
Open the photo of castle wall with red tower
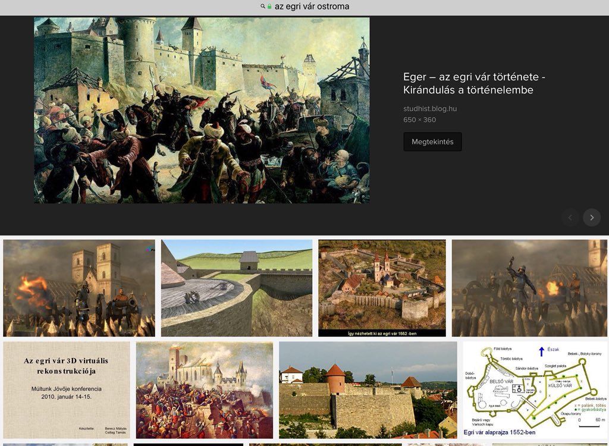[x=368, y=390]
